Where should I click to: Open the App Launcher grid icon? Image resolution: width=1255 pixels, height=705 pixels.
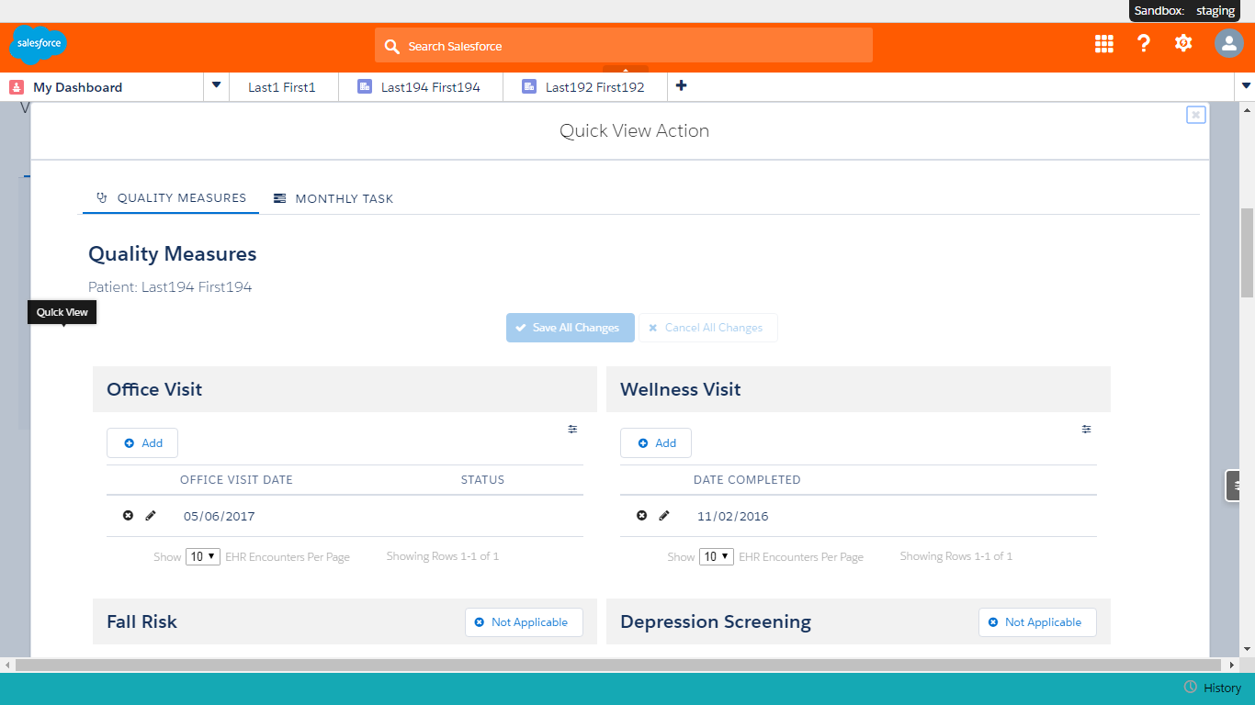[x=1103, y=44]
